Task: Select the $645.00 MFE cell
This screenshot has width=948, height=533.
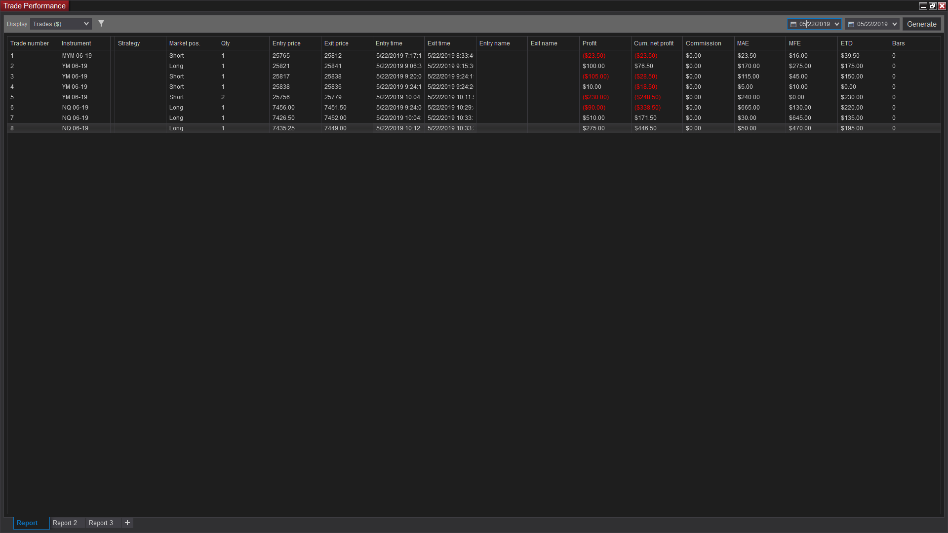Action: 812,118
